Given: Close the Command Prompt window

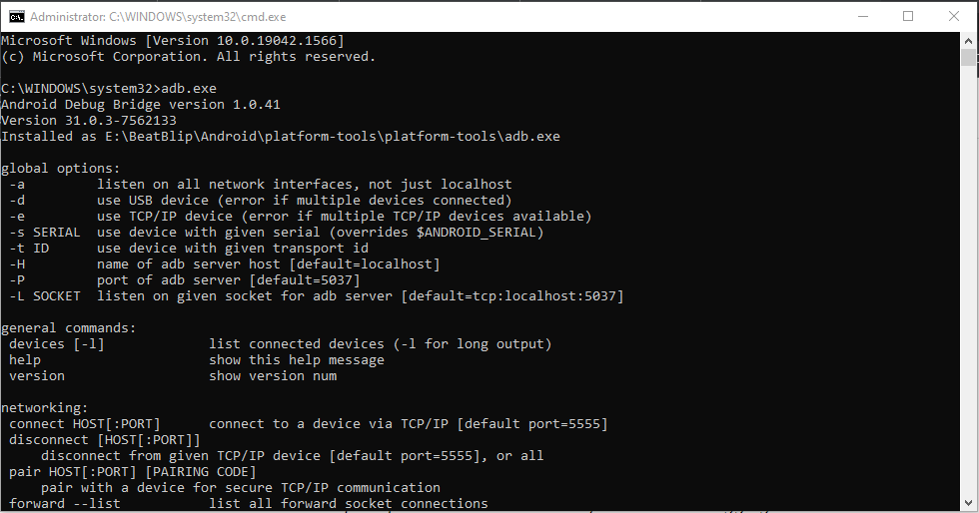Looking at the screenshot, I should 954,16.
